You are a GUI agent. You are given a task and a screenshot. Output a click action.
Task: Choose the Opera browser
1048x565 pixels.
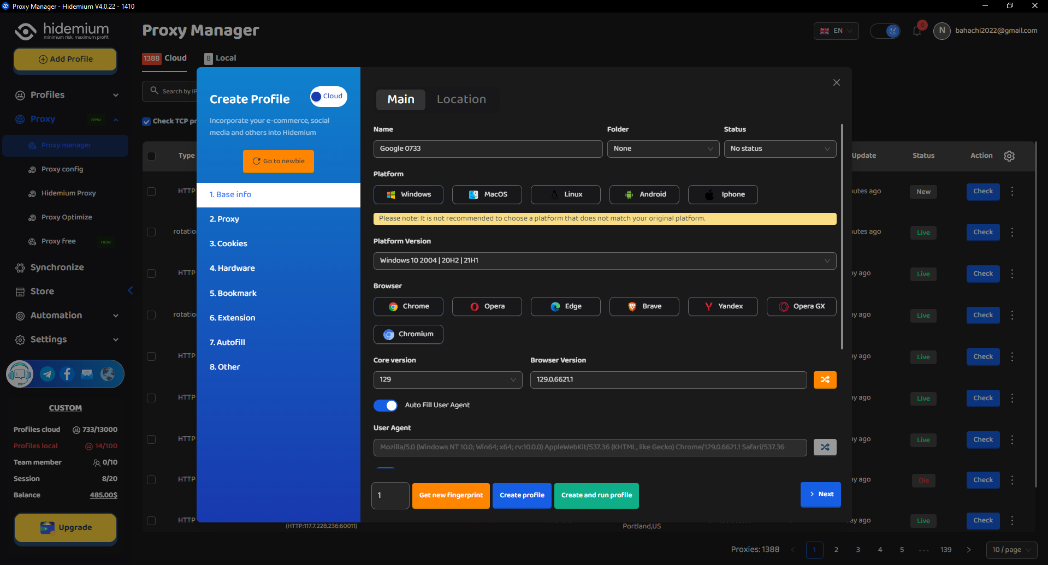tap(487, 306)
